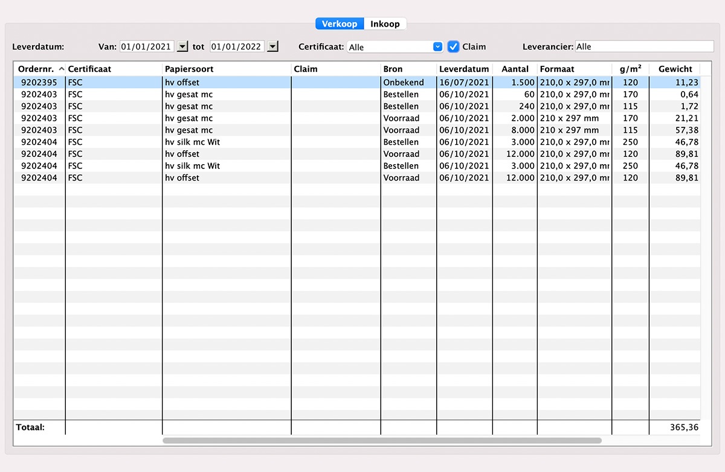This screenshot has height=472, width=725.
Task: Click the Certificaat column header
Action: pyautogui.click(x=114, y=69)
